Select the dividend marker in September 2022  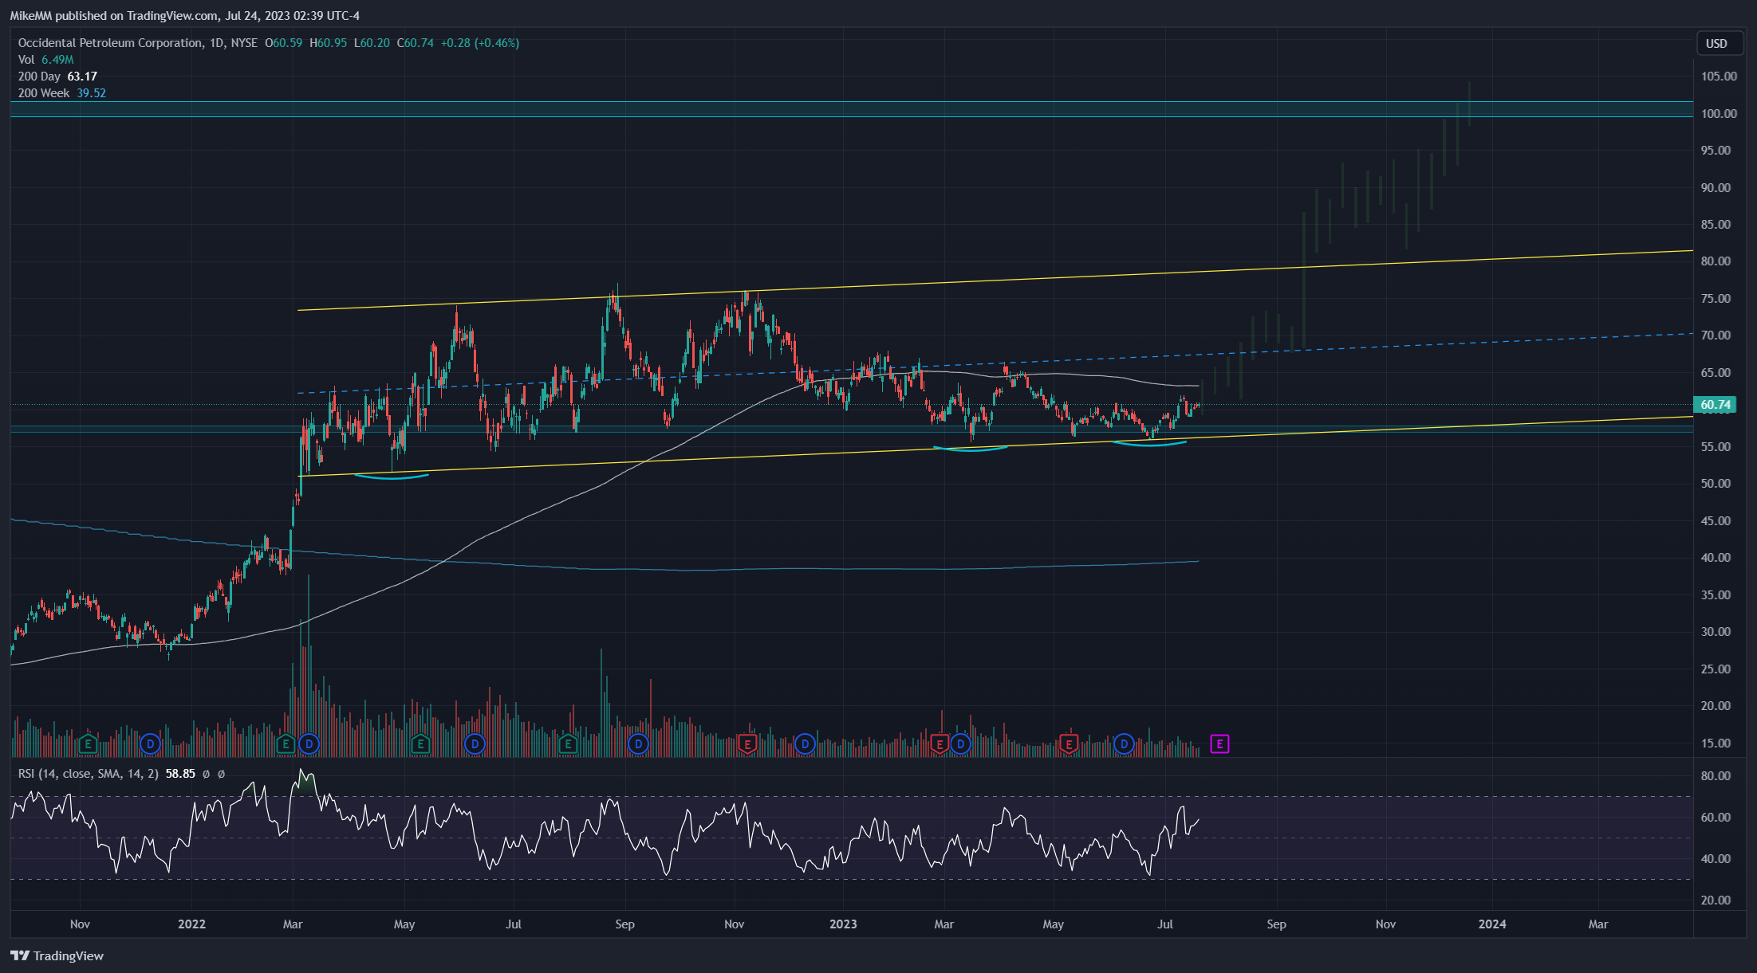tap(638, 745)
